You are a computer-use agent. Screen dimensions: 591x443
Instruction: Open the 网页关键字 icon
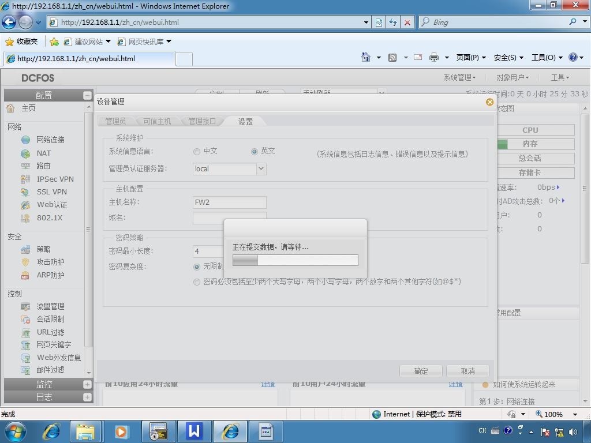click(25, 345)
